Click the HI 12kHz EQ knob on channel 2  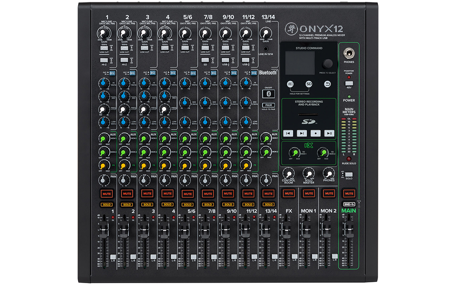[x=124, y=83]
